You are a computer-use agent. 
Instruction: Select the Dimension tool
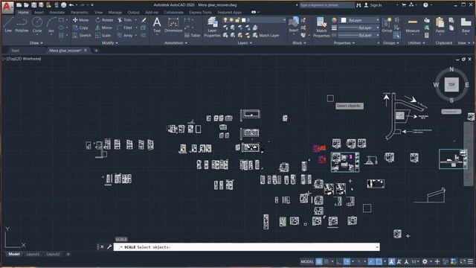tap(173, 25)
